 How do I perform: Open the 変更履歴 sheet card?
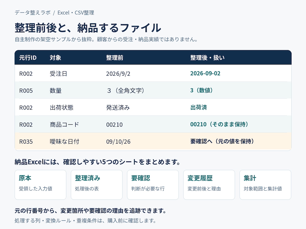(209, 185)
